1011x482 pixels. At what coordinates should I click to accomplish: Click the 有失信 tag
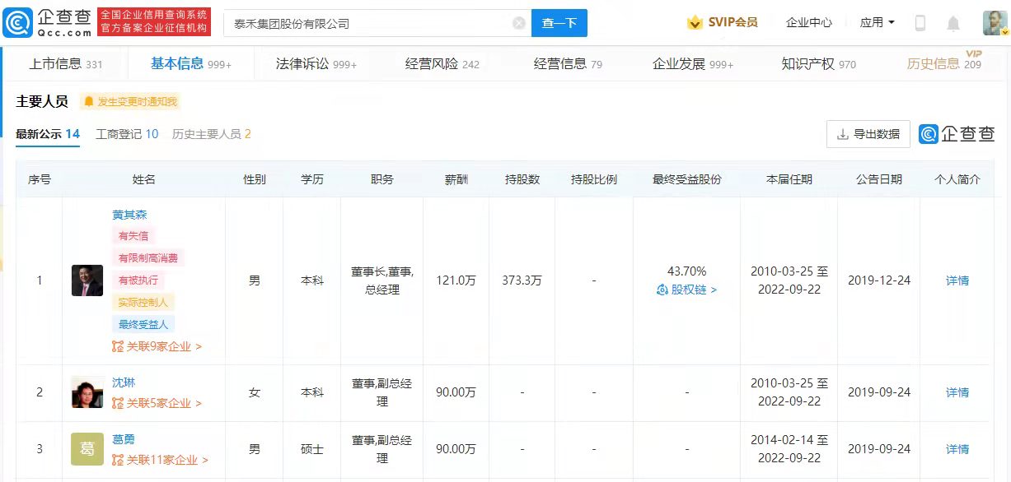pos(133,236)
